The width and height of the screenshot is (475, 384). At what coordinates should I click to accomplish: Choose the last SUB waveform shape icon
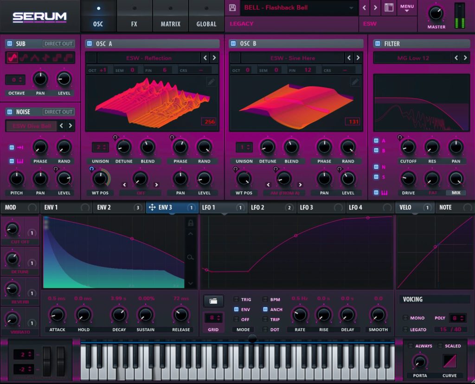click(x=69, y=57)
